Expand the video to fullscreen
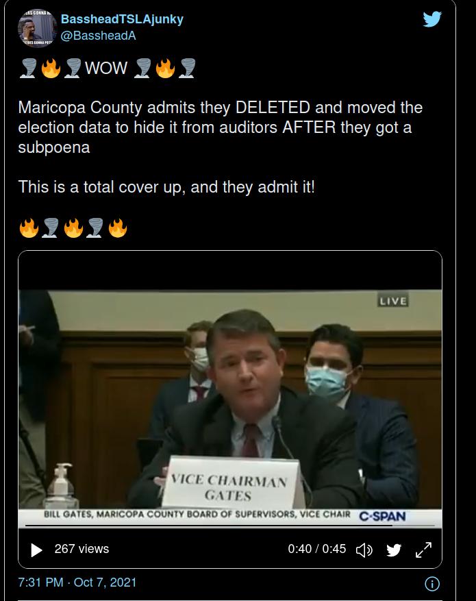 [423, 550]
